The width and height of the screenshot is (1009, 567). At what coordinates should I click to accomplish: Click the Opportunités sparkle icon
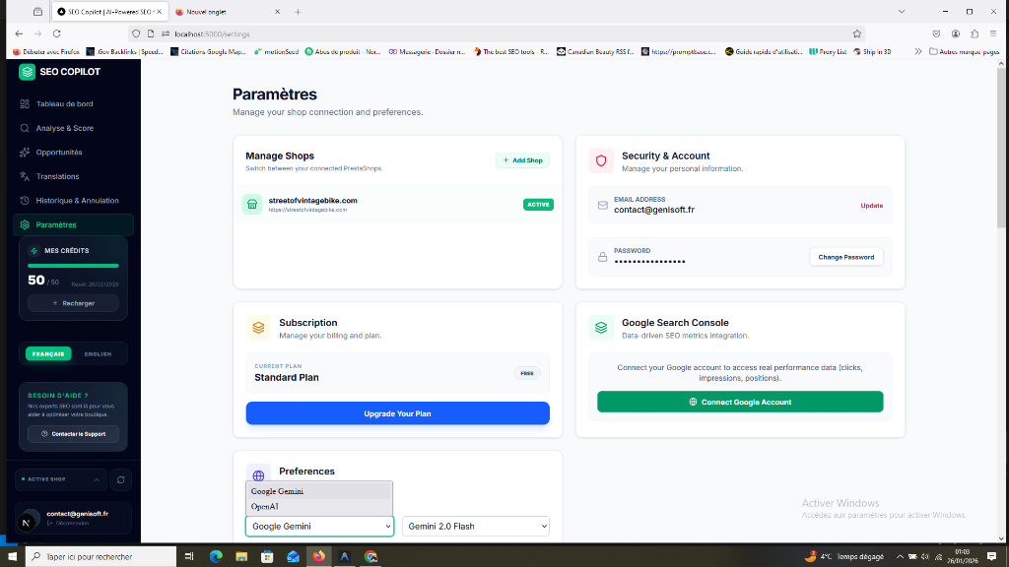(x=25, y=153)
